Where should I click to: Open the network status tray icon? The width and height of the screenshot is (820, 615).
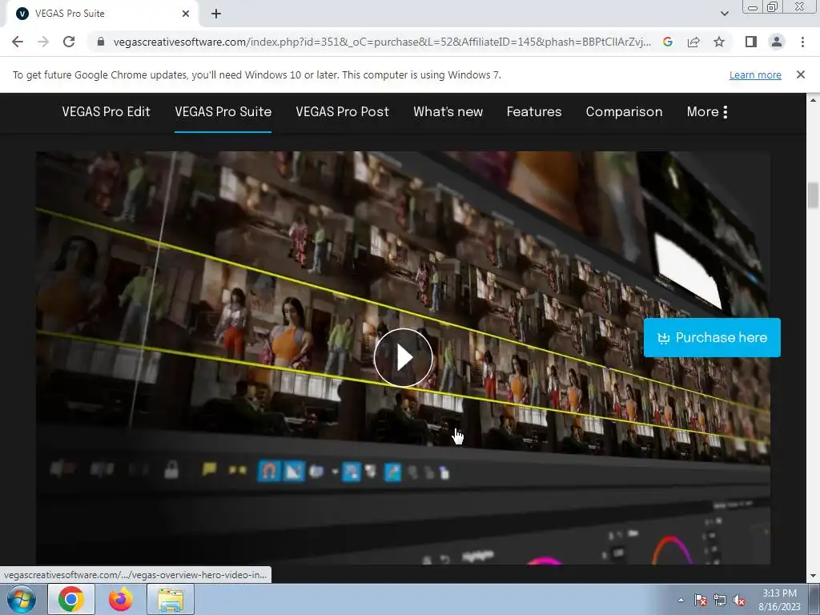(720, 600)
